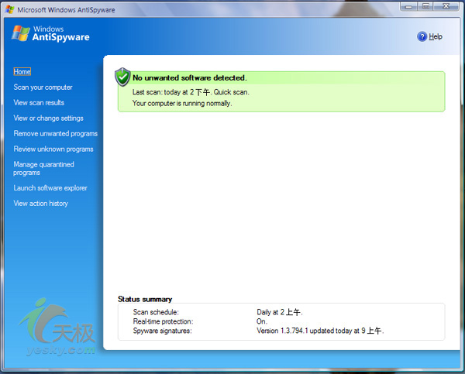The image size is (465, 374).
Task: Click 'Your computer is running normally.' text
Action: (x=182, y=104)
